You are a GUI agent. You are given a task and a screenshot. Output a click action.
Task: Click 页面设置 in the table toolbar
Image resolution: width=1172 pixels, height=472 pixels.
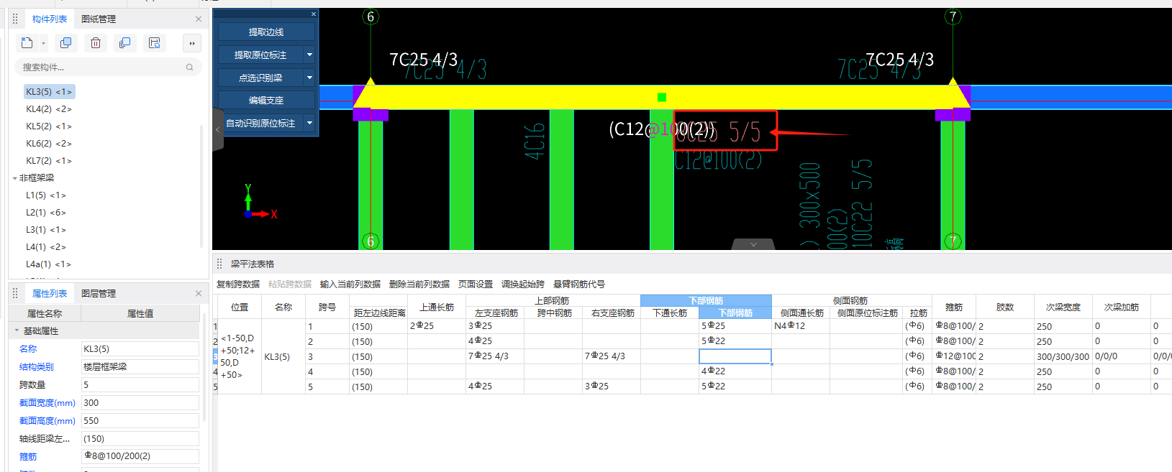(x=476, y=284)
